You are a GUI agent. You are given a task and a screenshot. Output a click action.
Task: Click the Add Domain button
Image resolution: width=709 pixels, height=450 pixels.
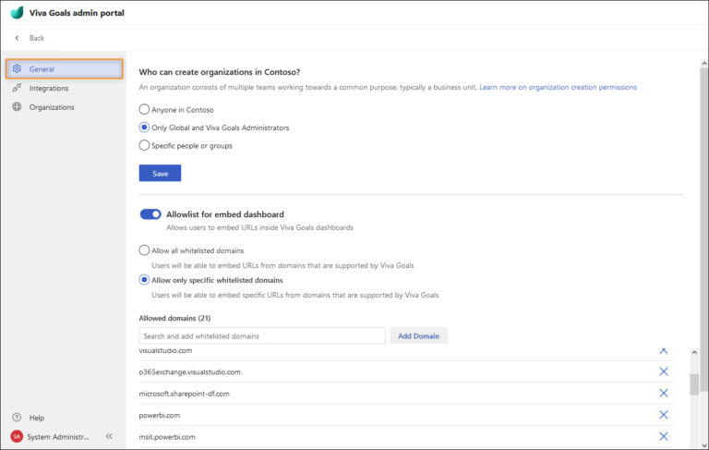418,335
